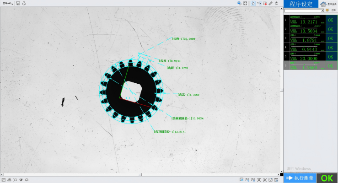This screenshot has height=183, width=338.
Task: Click the save icon in top toolbar
Action: tap(17, 3)
